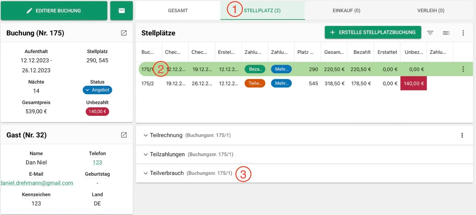
Task: Open the Angebot status dropdown
Action: 97,90
